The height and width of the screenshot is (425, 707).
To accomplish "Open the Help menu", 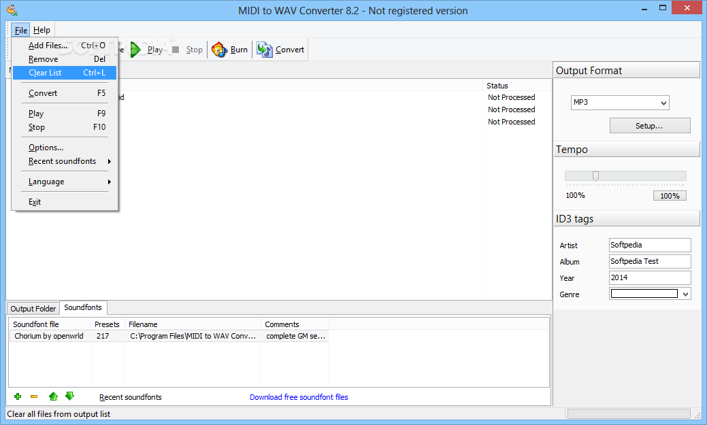I will pyautogui.click(x=42, y=30).
